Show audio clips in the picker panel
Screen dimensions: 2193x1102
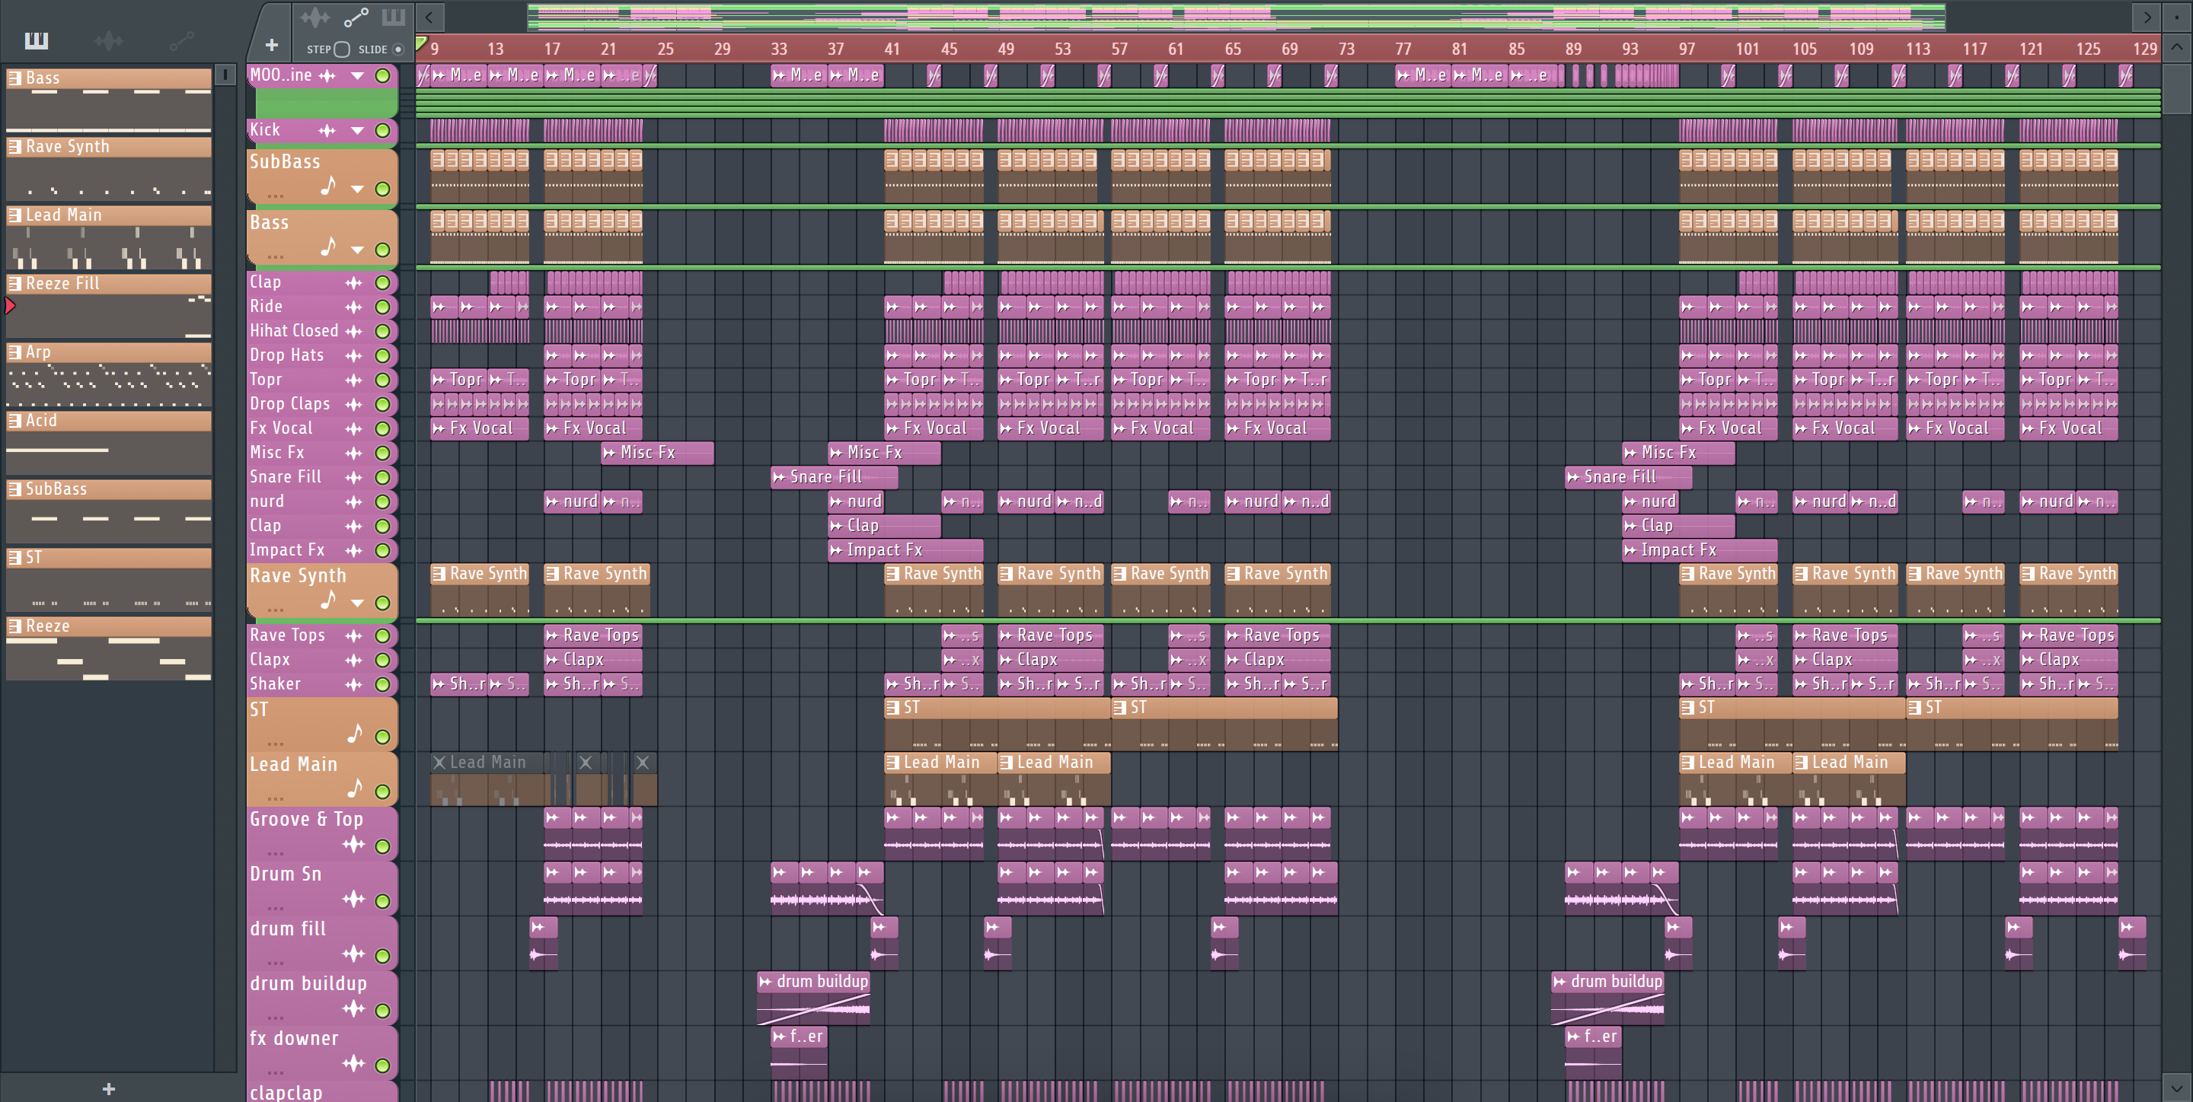(x=109, y=40)
